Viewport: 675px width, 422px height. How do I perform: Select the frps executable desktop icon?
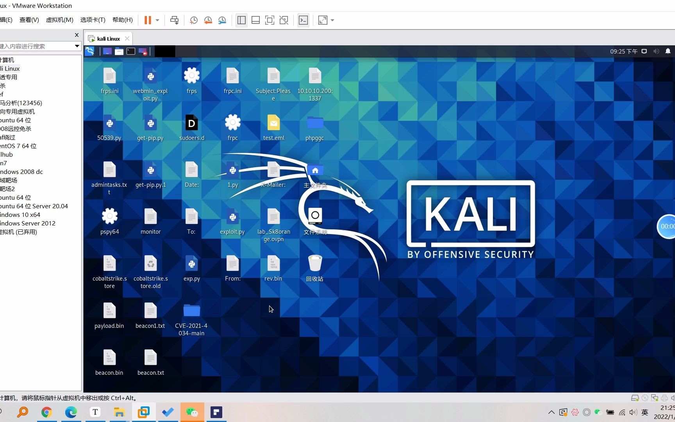tap(191, 80)
